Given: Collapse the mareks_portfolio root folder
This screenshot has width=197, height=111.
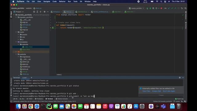Looking at the screenshot, I should pyautogui.click(x=14, y=15).
